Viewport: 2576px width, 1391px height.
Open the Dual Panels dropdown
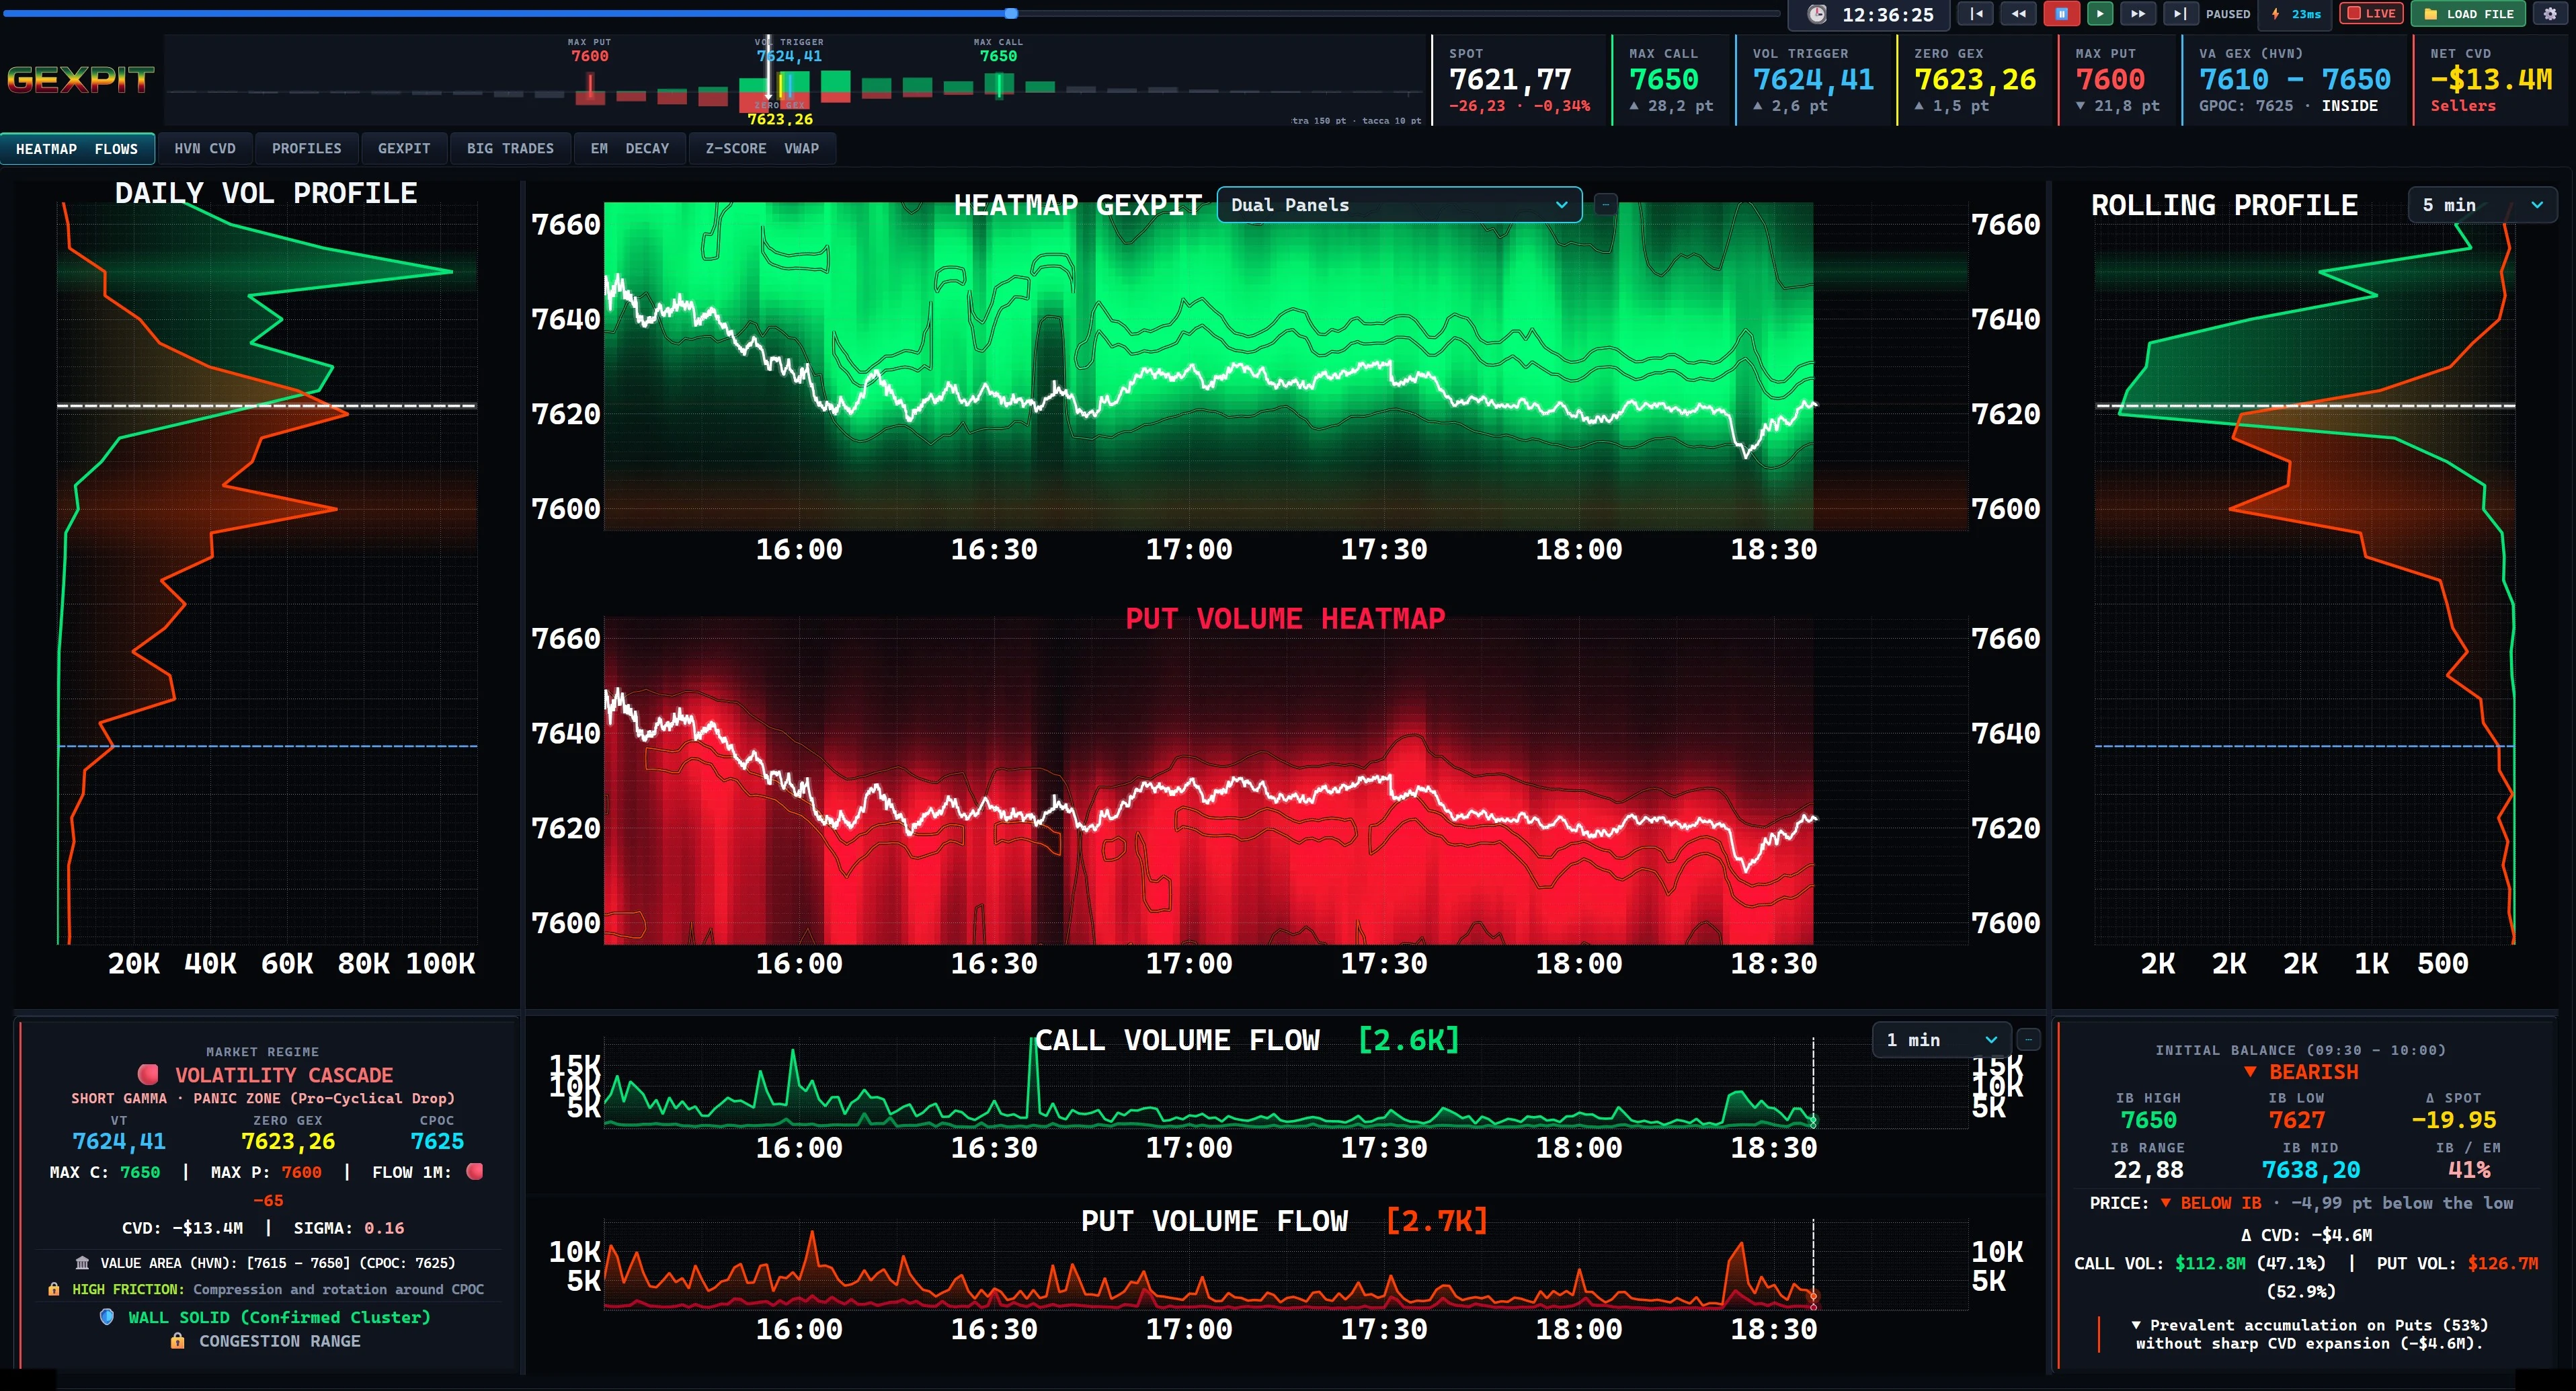click(x=1399, y=205)
